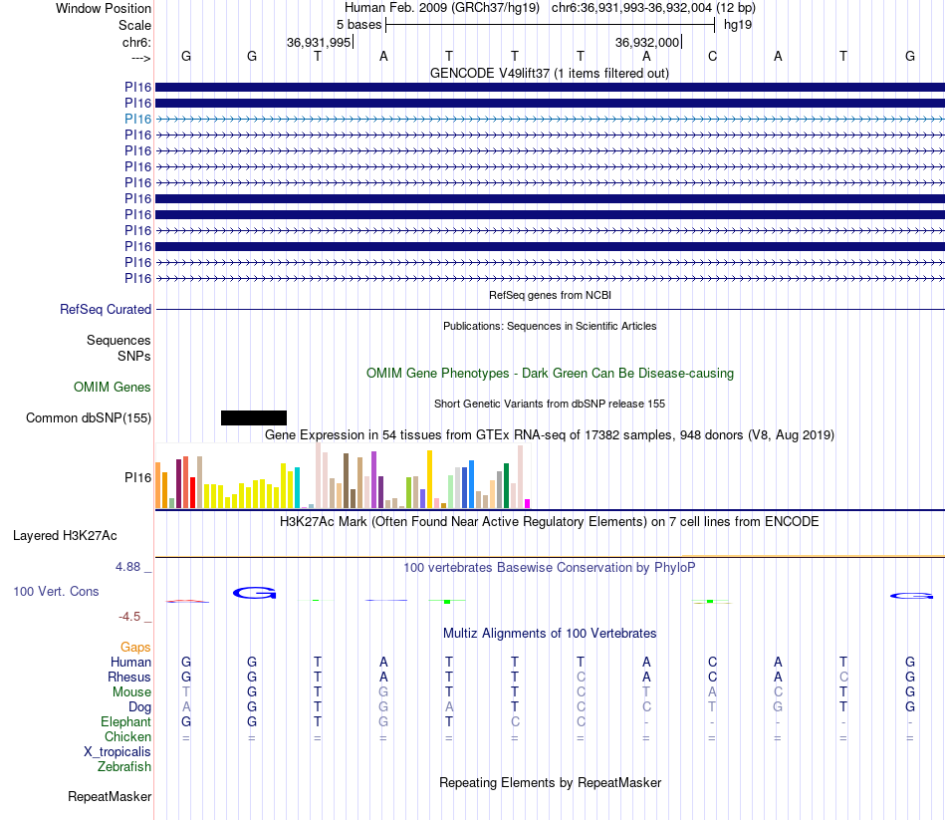The width and height of the screenshot is (946, 820).
Task: Click the Gaps alignment label
Action: (135, 648)
